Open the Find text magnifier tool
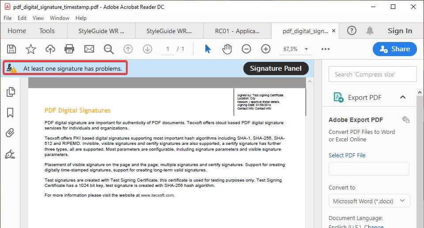Viewport: 424px width, 228px height. (109, 49)
